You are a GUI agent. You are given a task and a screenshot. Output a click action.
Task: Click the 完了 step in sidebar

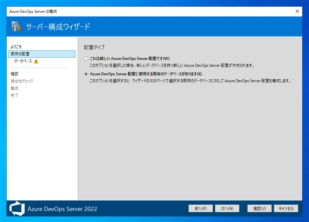14,95
